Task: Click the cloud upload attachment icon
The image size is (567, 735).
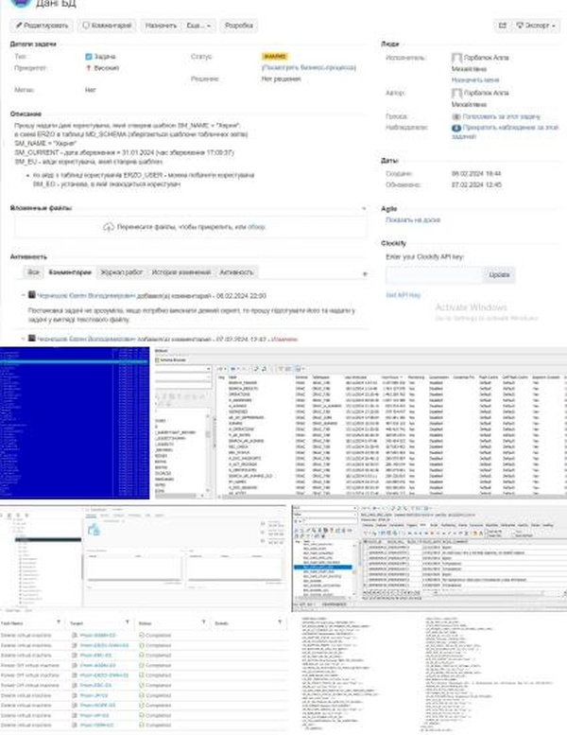Action: [109, 226]
